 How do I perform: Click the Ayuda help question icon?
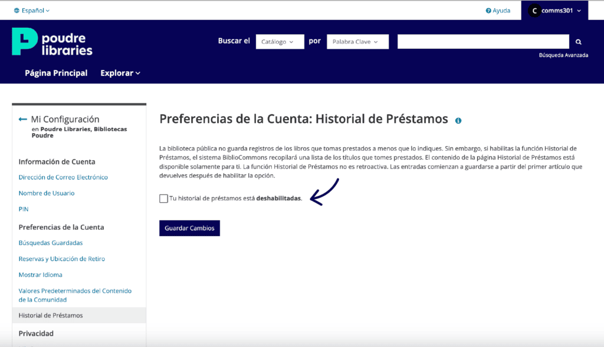tap(488, 11)
